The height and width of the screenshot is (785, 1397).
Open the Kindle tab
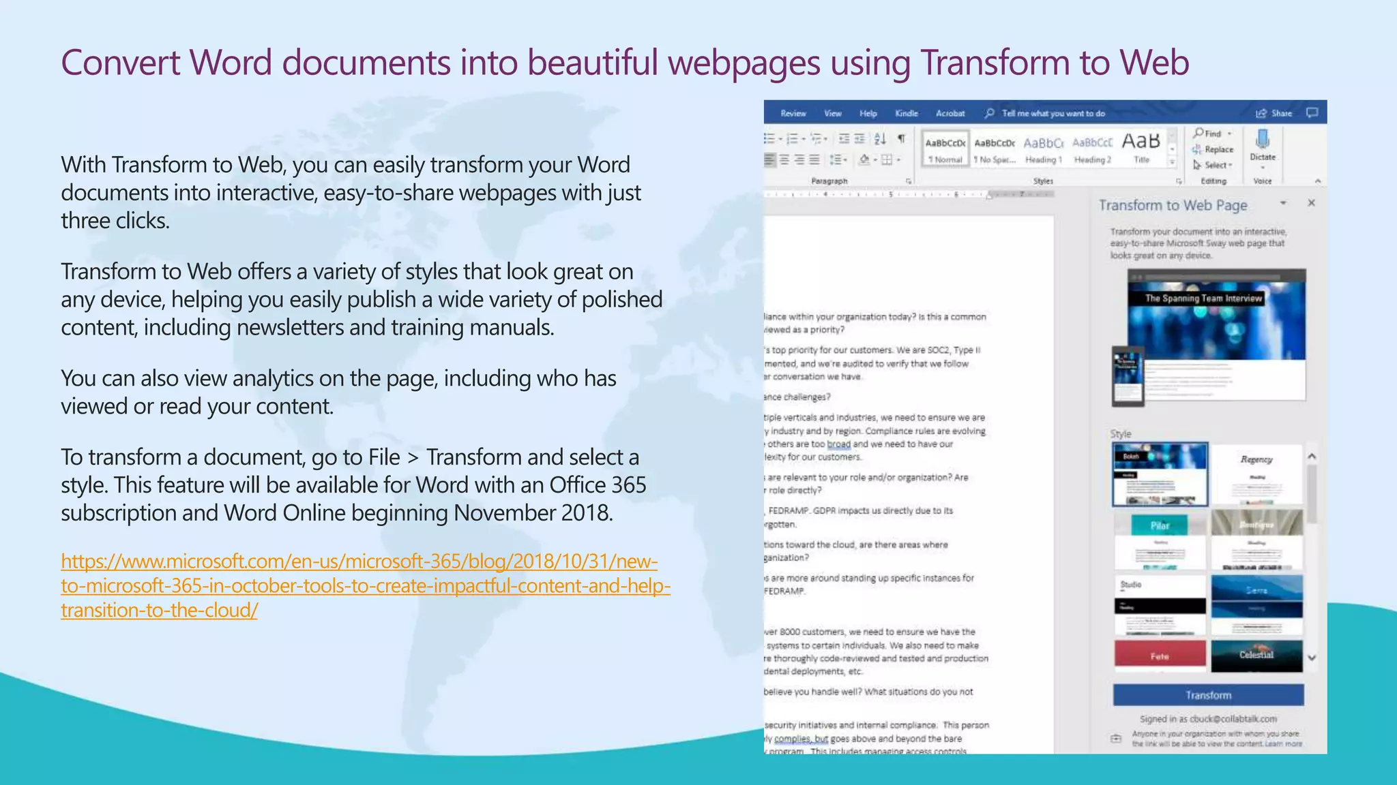[907, 114]
